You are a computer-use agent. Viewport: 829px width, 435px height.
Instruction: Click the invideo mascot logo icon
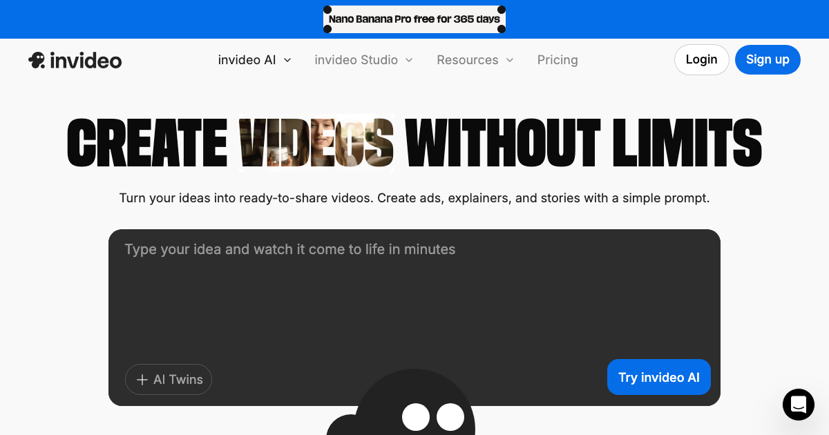(37, 59)
